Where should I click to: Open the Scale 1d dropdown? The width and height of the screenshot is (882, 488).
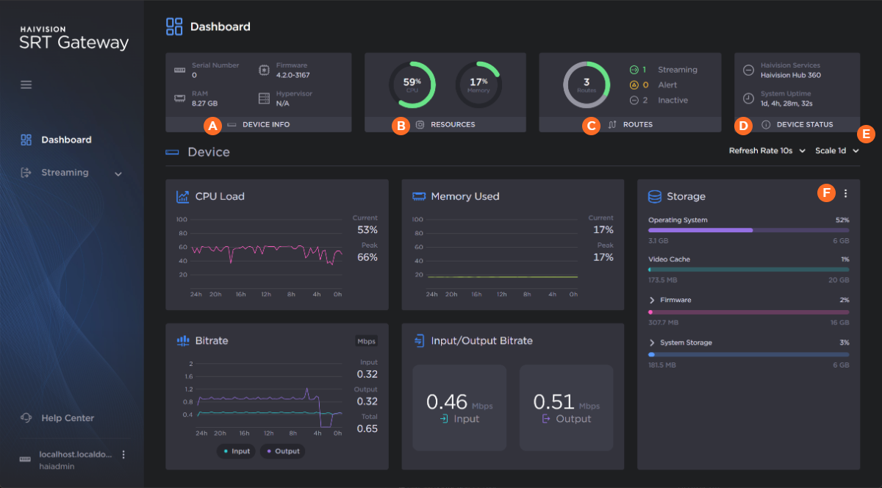836,151
